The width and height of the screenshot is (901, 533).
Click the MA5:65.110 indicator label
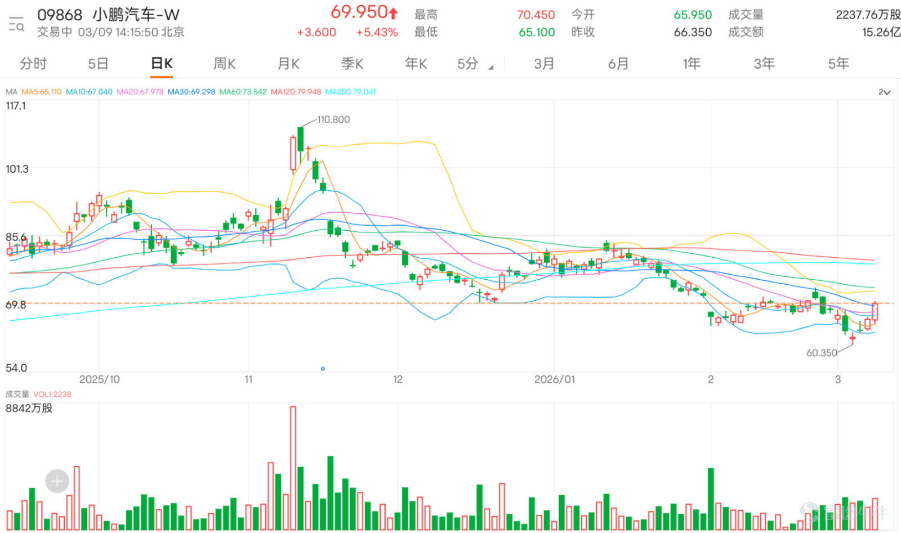pos(42,92)
